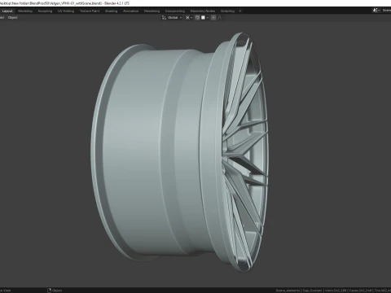Image resolution: width=391 pixels, height=293 pixels.
Task: Click the wheel rim model in viewport
Action: [x=179, y=152]
